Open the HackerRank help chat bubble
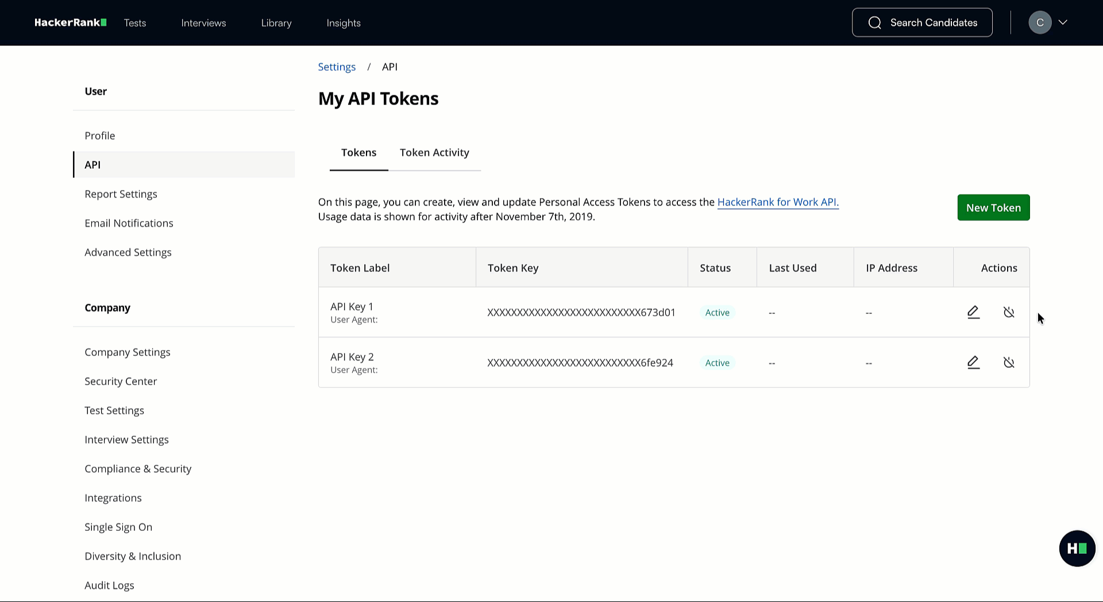 pos(1077,549)
